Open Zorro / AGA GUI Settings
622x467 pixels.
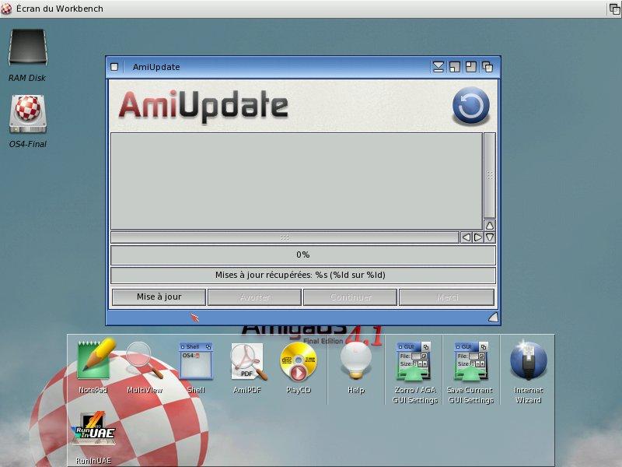tap(414, 361)
